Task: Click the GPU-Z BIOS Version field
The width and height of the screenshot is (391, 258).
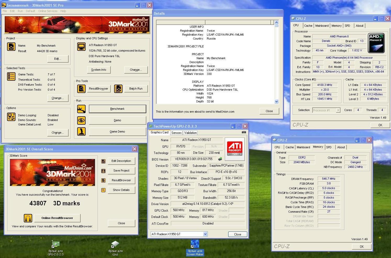Action: 194,159
